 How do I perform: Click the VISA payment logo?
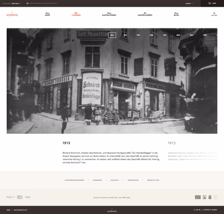[x=27, y=197]
